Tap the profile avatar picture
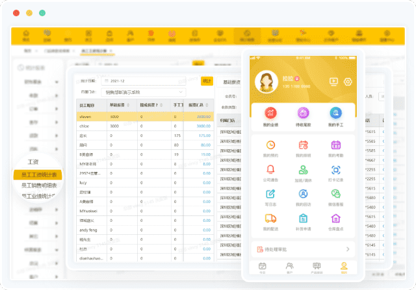 [x=266, y=82]
